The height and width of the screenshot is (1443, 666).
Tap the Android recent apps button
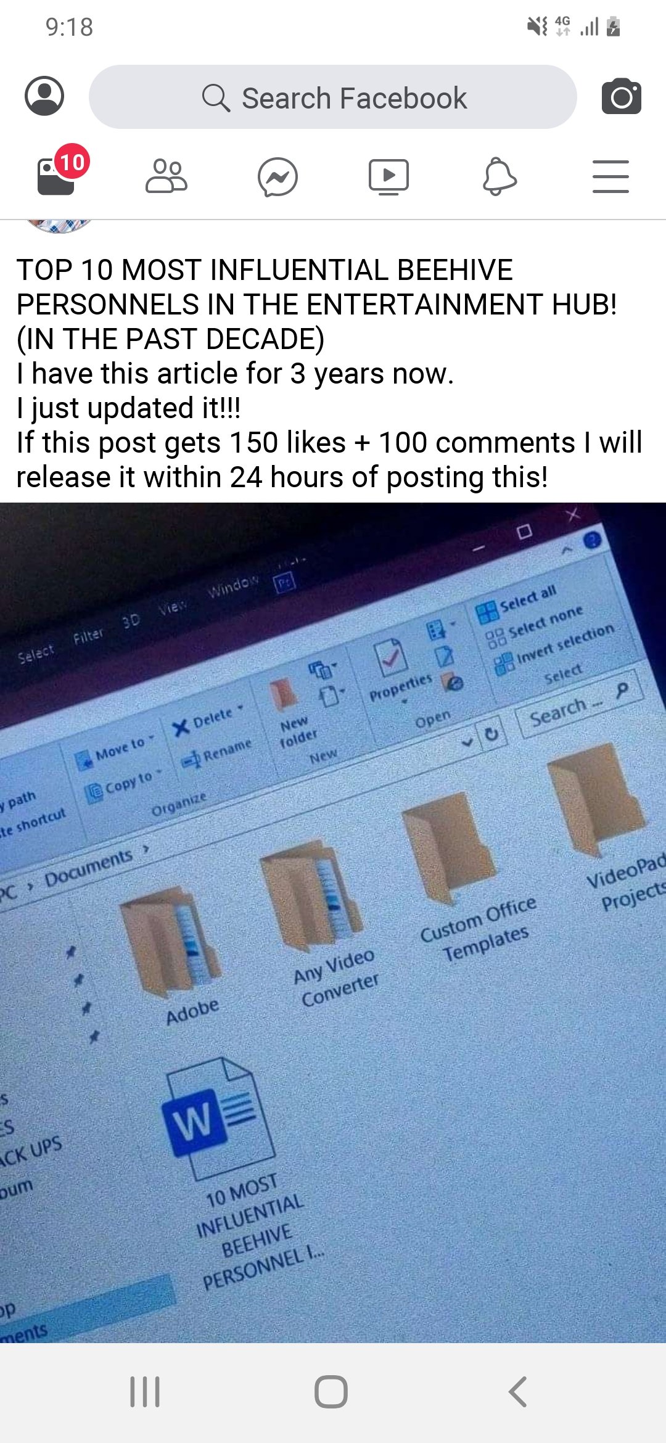coord(145,1392)
